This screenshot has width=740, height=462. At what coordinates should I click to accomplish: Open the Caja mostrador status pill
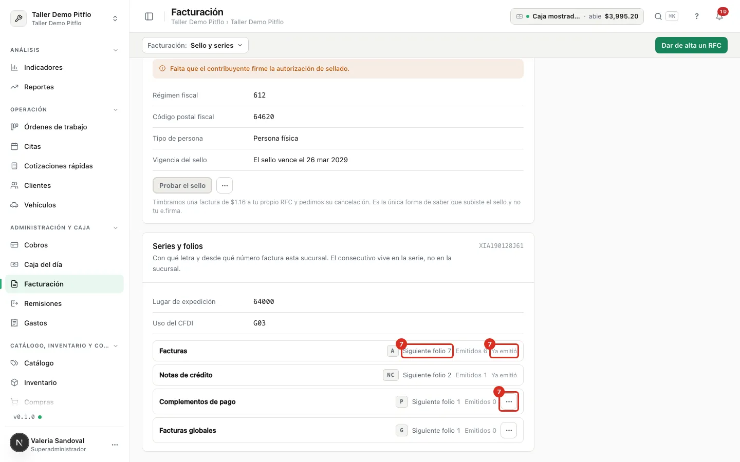click(577, 16)
